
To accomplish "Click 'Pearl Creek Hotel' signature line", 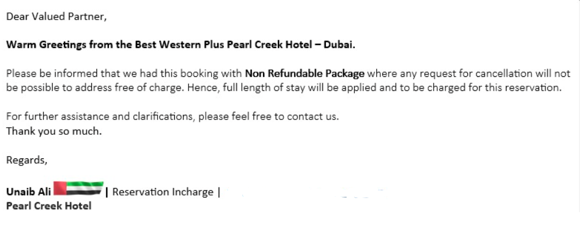I will (x=49, y=206).
